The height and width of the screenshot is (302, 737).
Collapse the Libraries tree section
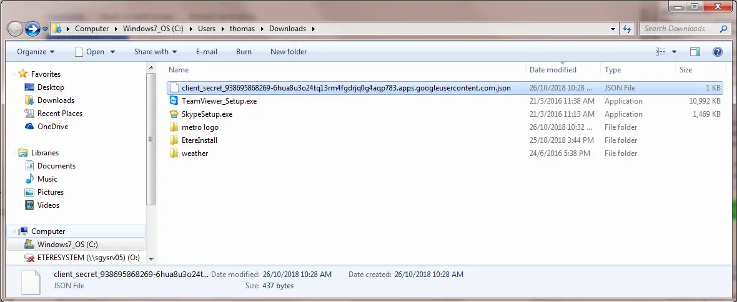click(x=15, y=153)
